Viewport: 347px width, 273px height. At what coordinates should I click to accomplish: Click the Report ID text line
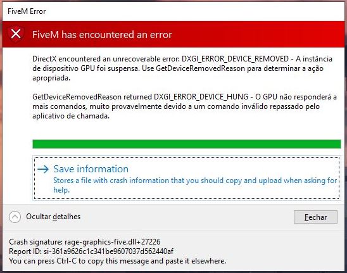91,251
